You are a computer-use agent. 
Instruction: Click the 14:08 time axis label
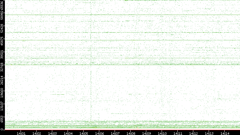pos(131,133)
